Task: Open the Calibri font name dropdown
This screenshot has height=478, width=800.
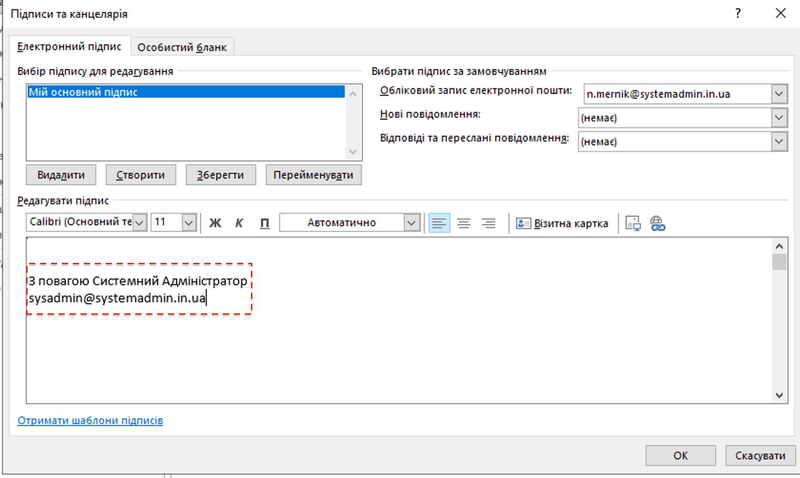Action: (x=140, y=223)
